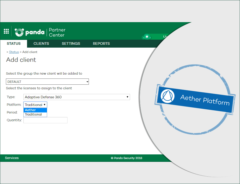Click the Quantity input field
Viewport: 240px width, 184px height.
click(45, 120)
